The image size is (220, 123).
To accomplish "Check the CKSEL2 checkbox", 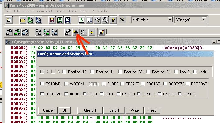I will pos(139,94).
